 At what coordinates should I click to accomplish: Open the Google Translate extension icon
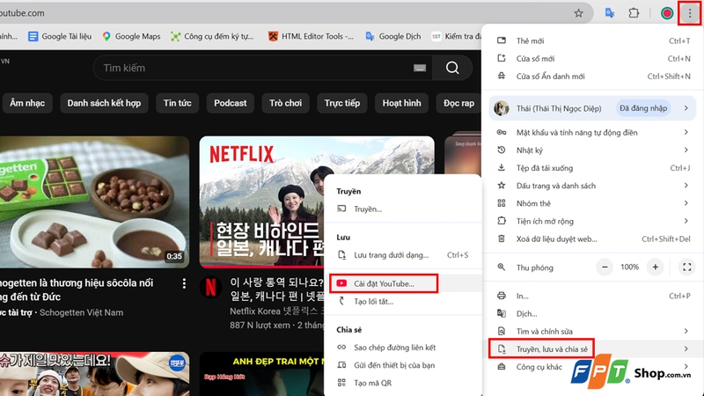609,13
